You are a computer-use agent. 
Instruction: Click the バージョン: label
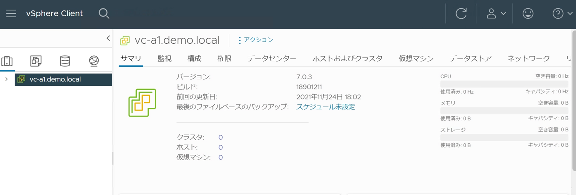pyautogui.click(x=193, y=77)
